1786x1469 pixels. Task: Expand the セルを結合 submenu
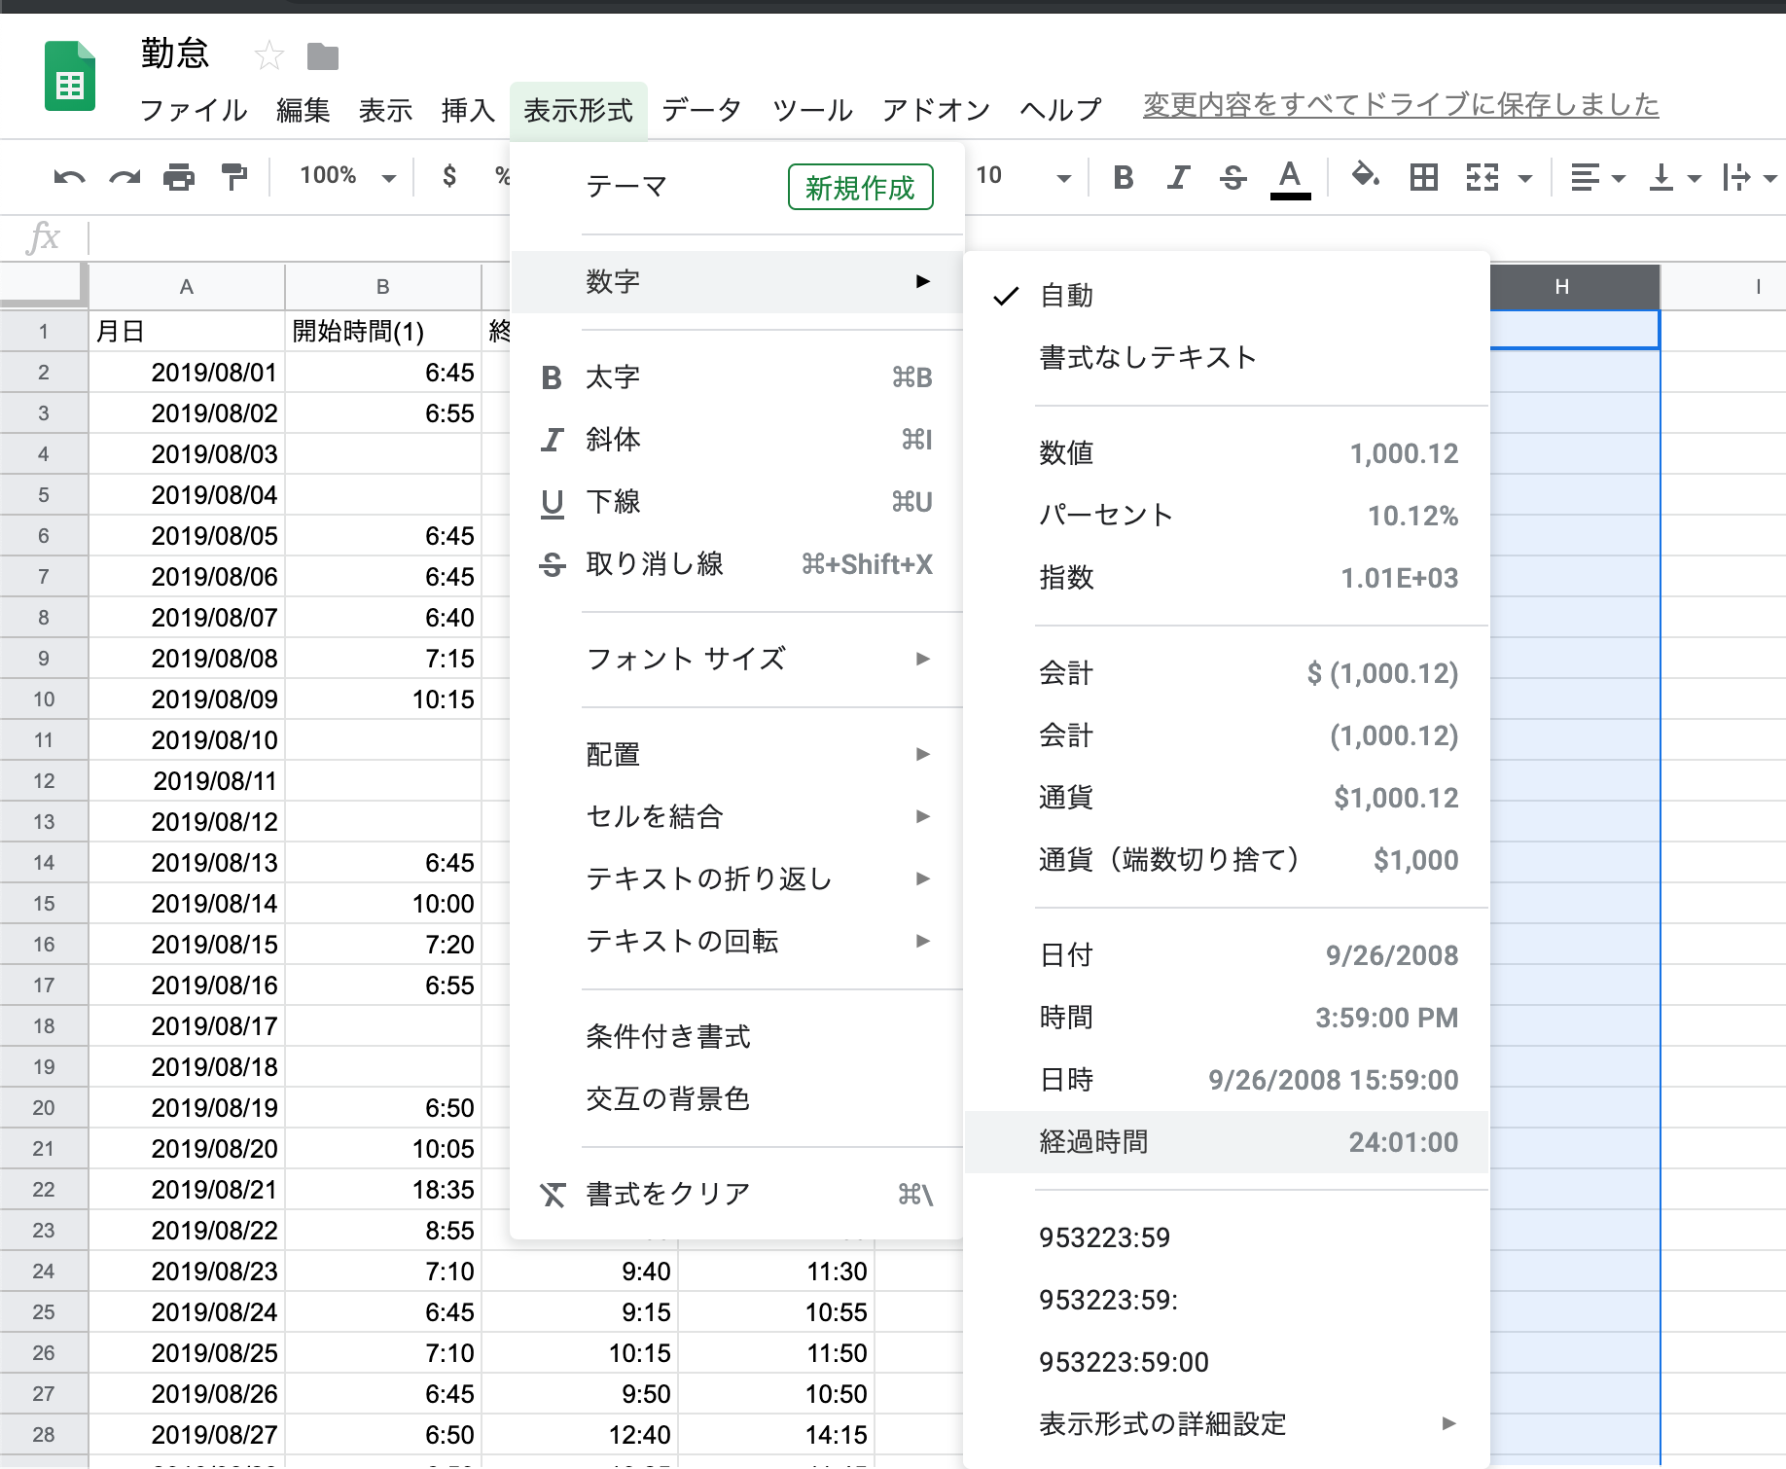tap(736, 817)
